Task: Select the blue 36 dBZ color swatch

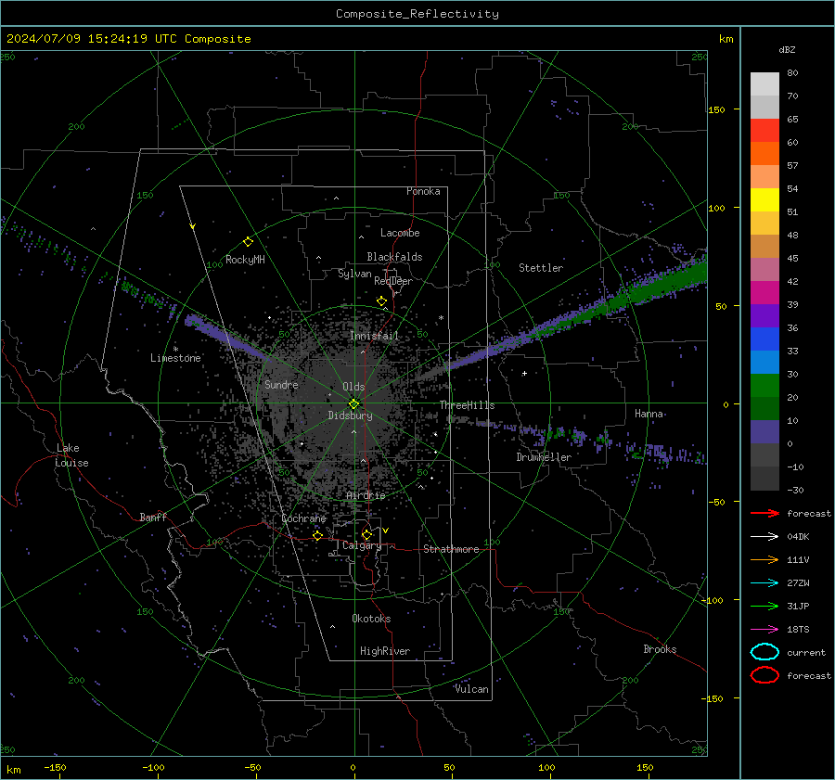Action: pos(764,339)
